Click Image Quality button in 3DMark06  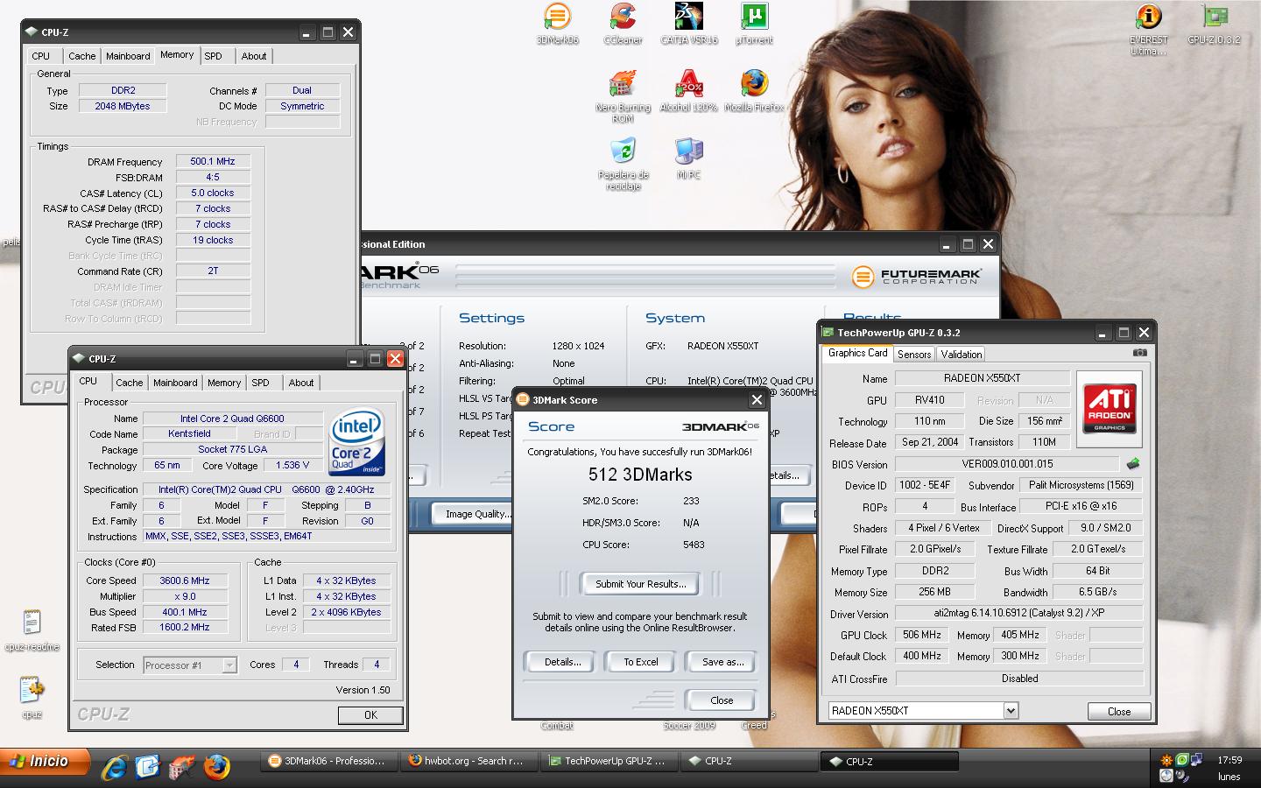pyautogui.click(x=474, y=514)
